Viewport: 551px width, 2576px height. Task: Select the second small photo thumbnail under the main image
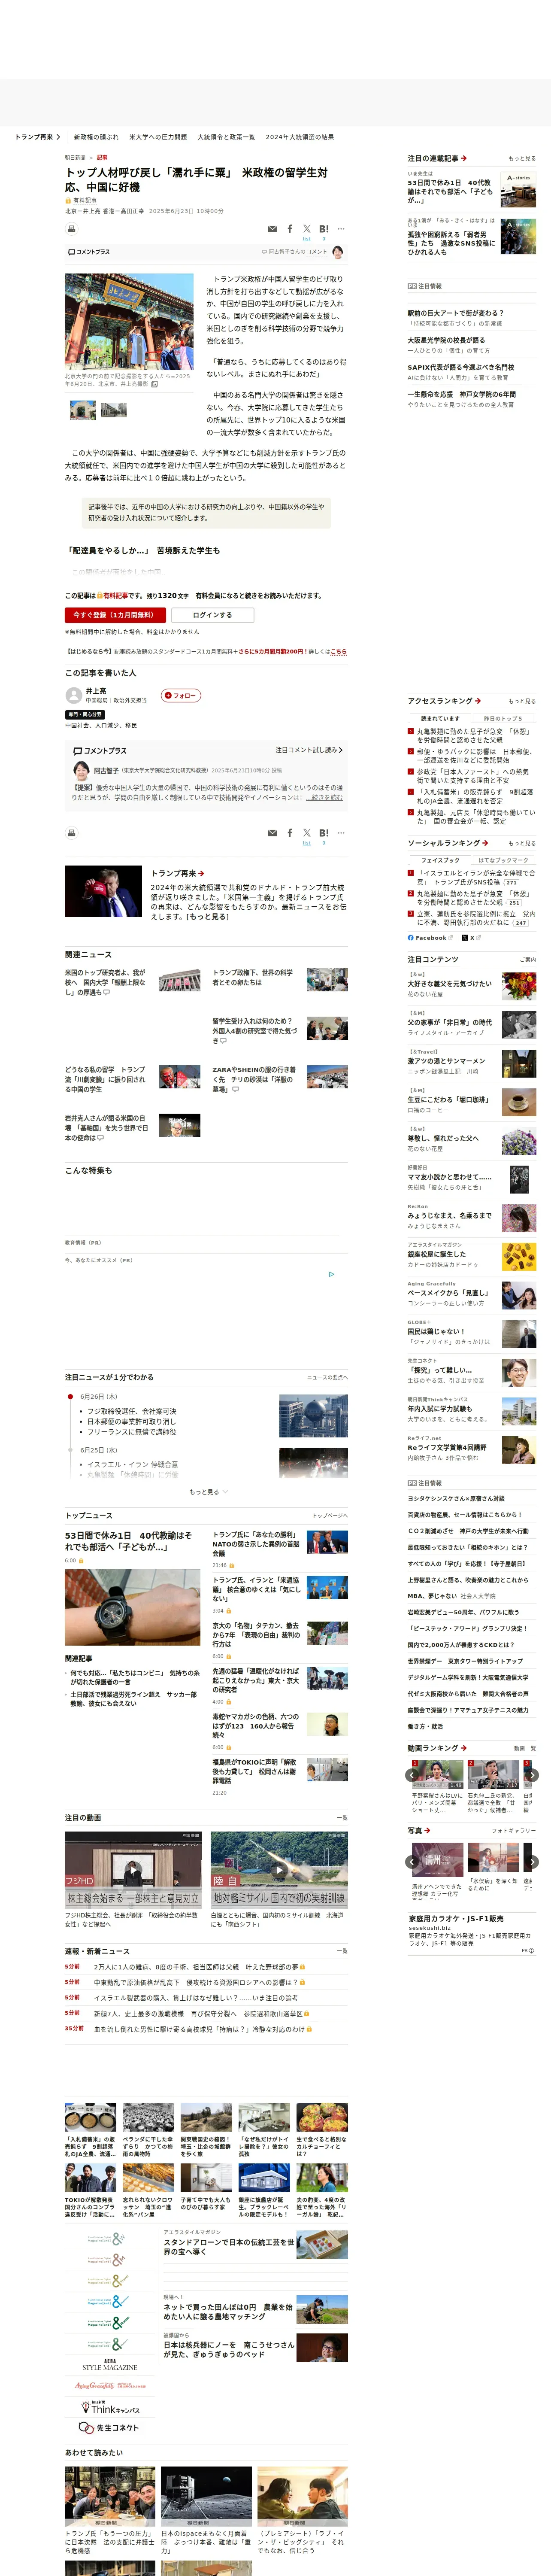click(114, 409)
